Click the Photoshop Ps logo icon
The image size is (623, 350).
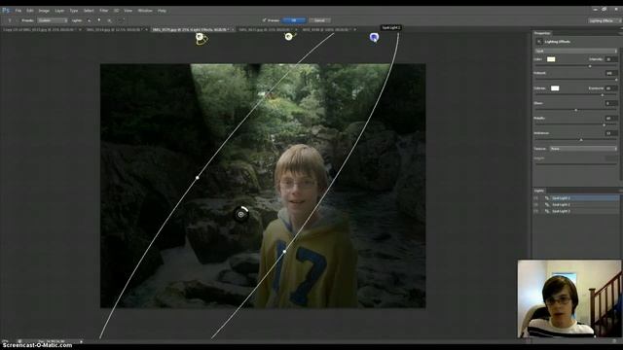click(6, 11)
